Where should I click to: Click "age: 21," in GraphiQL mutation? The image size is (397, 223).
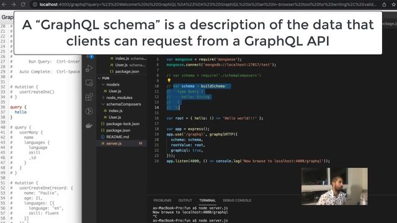point(33,198)
